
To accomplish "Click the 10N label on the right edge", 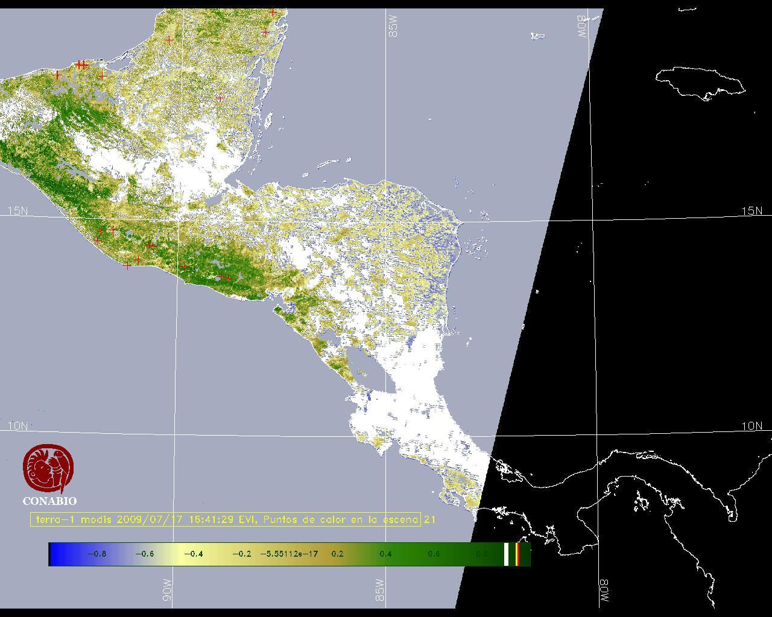I will tap(751, 426).
